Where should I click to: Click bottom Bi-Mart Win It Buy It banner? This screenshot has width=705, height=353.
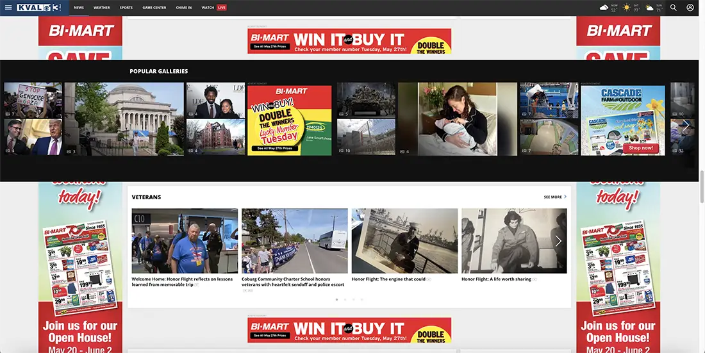(349, 330)
